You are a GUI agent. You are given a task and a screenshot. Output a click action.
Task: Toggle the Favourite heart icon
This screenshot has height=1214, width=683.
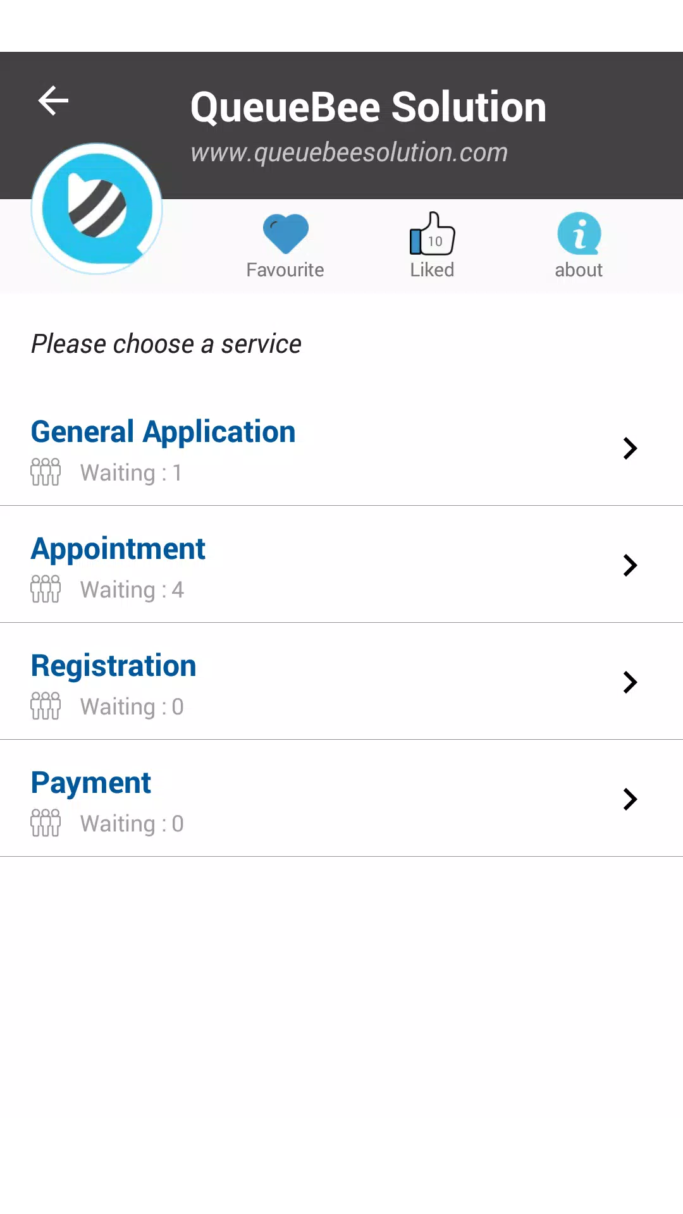[286, 233]
